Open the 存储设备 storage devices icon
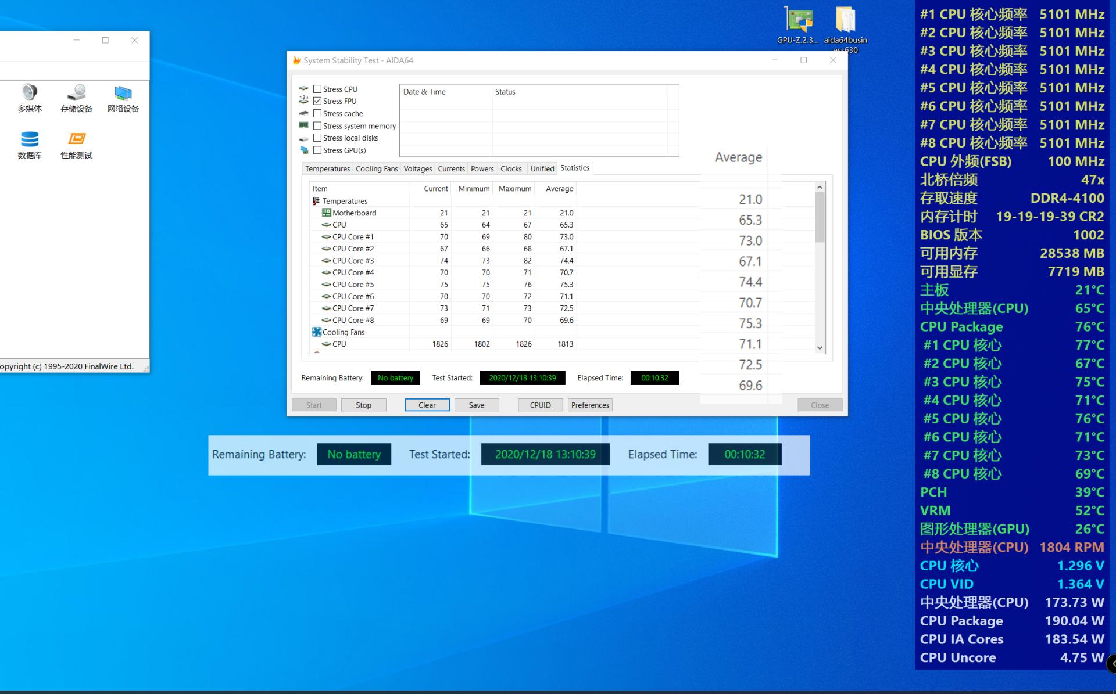This screenshot has height=694, width=1116. click(x=76, y=93)
